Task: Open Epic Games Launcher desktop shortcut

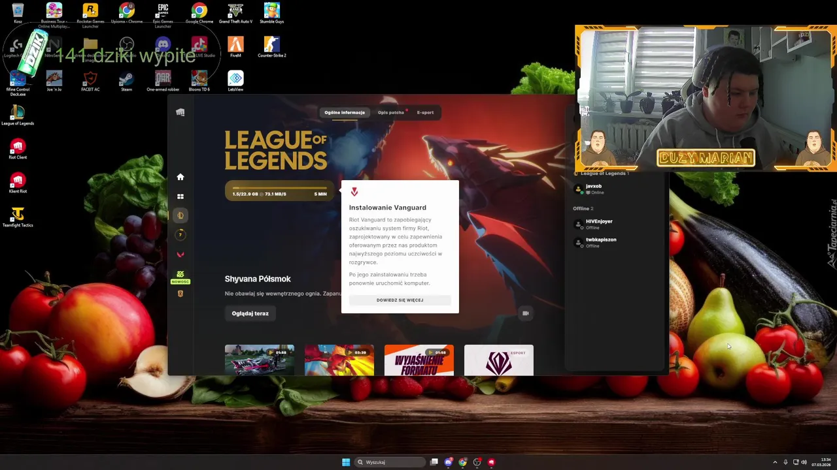Action: click(163, 16)
